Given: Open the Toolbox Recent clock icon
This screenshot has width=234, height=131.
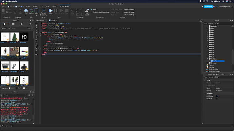Looking at the screenshot, I should [x=22, y=24].
